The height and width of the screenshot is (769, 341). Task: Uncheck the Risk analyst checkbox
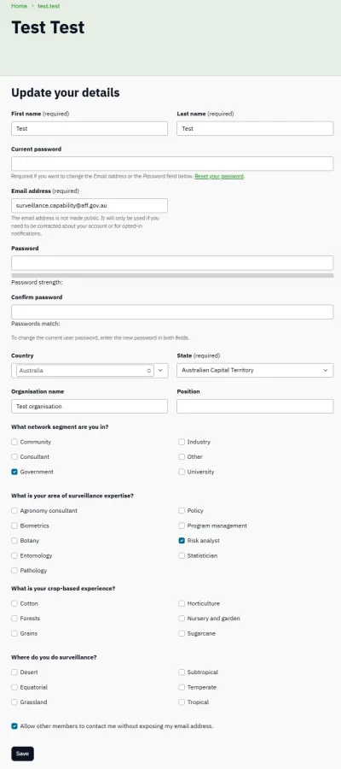point(182,541)
